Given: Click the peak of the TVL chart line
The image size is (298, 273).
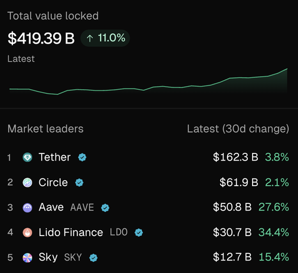Looking at the screenshot, I should tap(287, 69).
